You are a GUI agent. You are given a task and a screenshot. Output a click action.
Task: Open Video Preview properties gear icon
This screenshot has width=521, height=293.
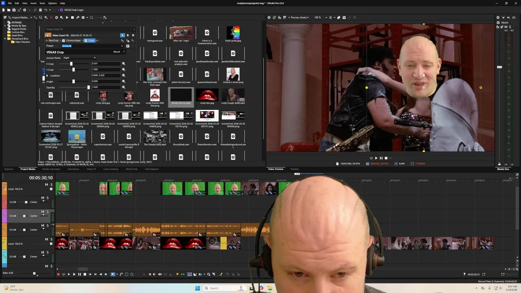tap(269, 17)
